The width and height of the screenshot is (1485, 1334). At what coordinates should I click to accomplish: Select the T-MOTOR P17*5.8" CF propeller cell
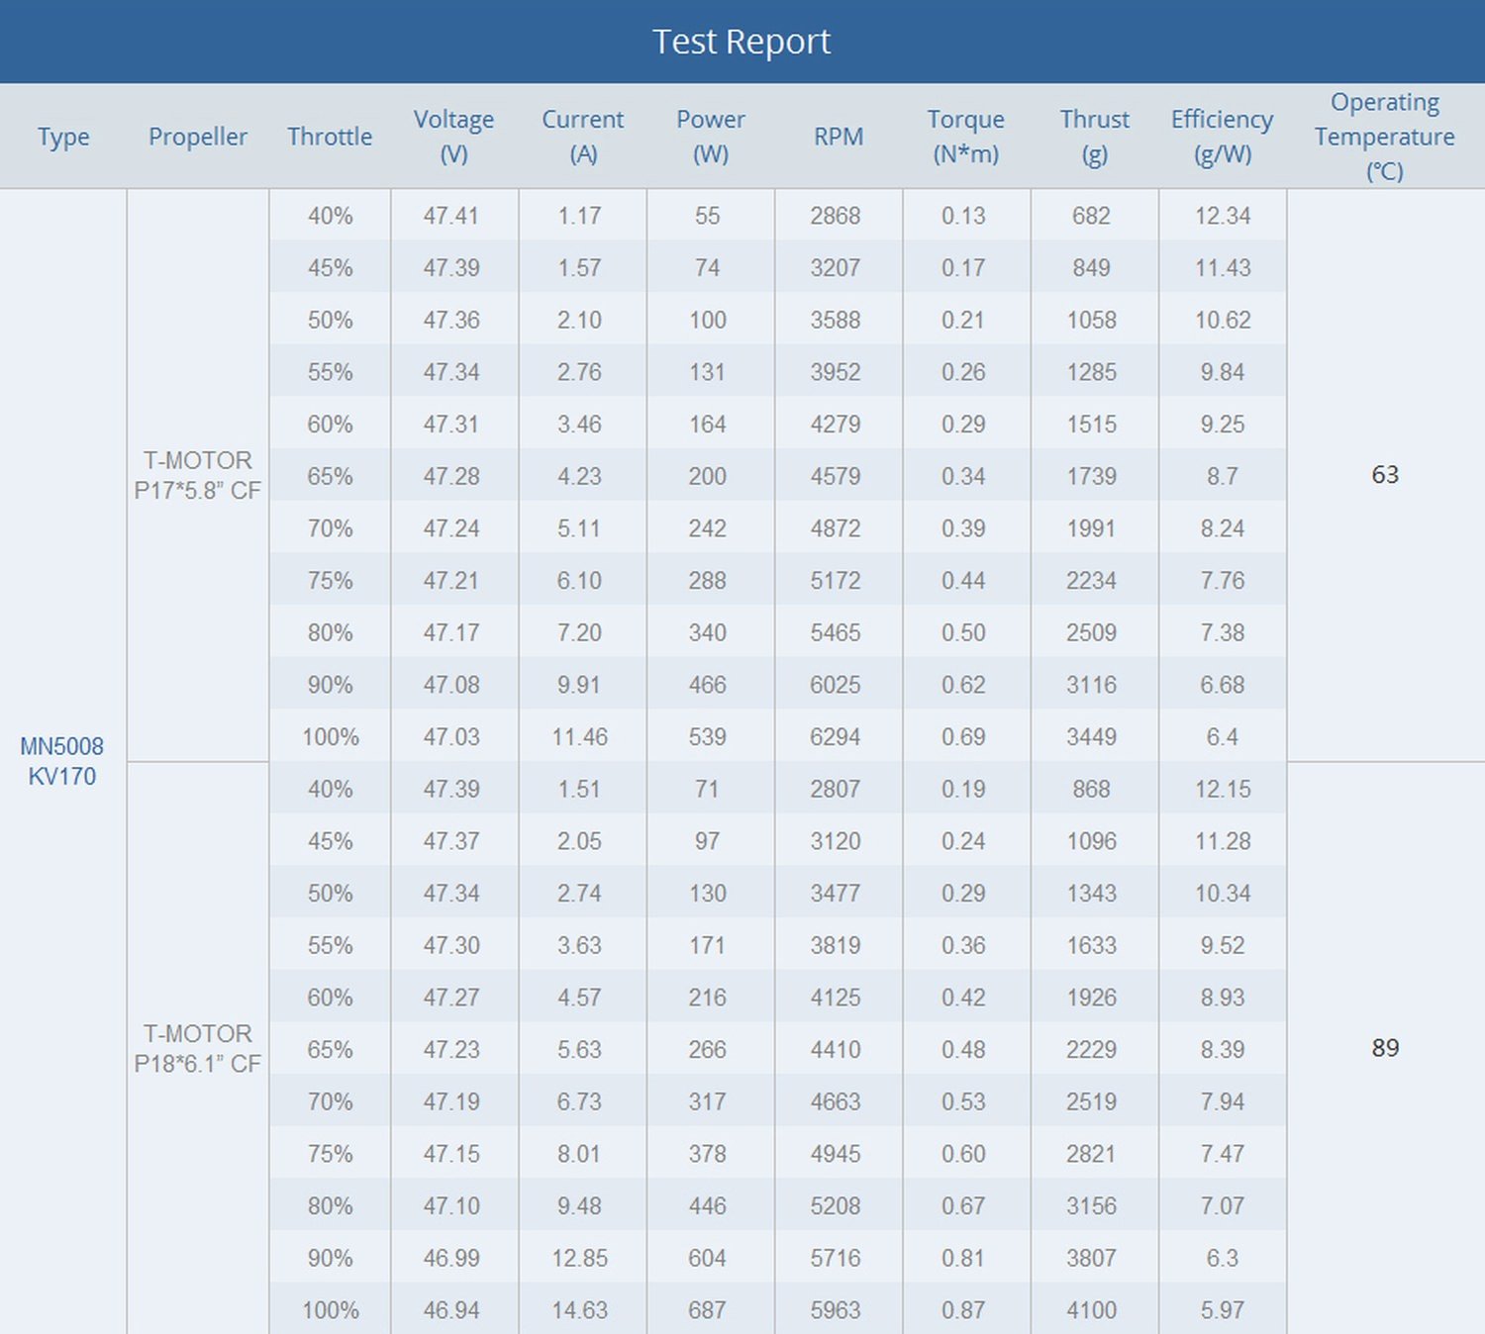click(x=198, y=475)
